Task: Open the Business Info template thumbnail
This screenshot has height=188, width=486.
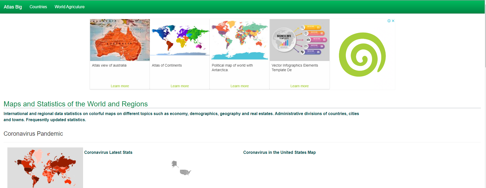Action: 299,40
